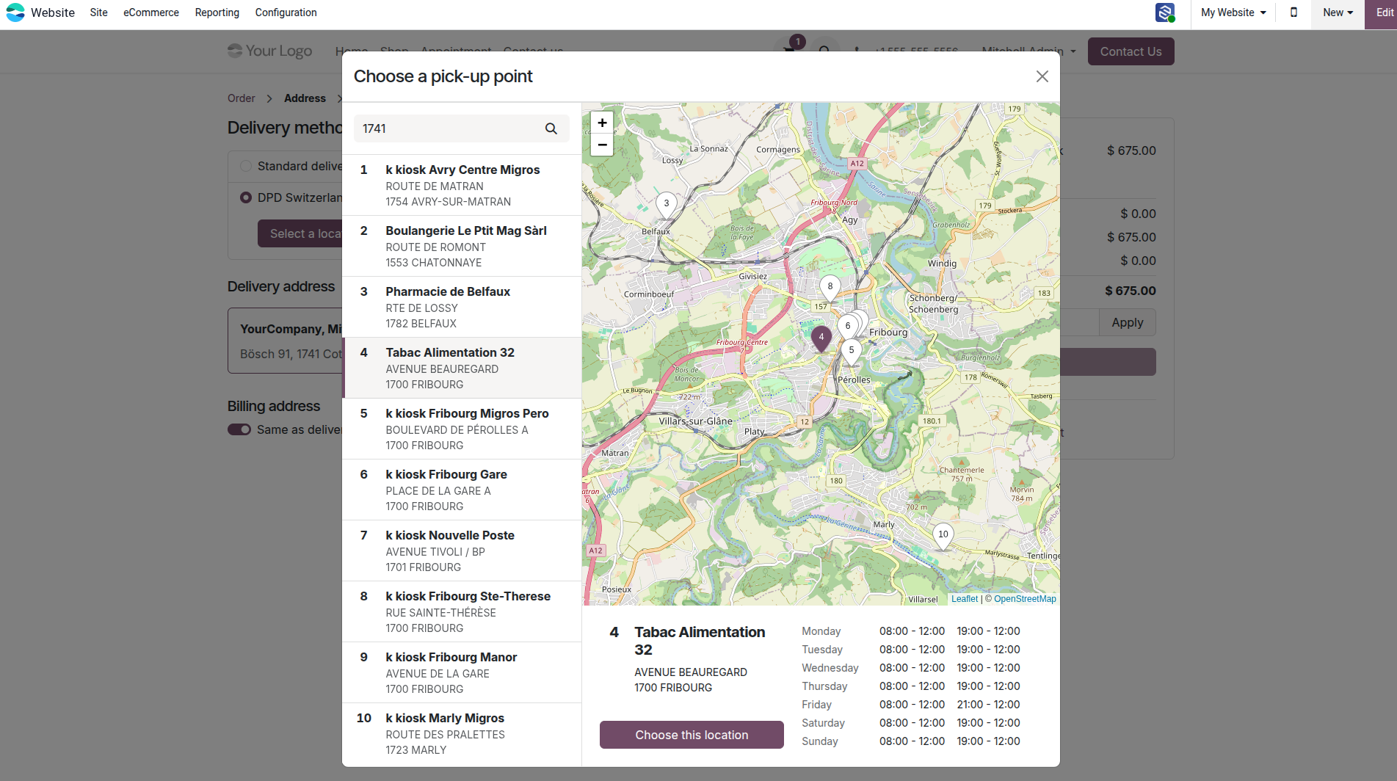Viewport: 1397px width, 781px height.
Task: Select Standard delivery radio button
Action: (x=246, y=166)
